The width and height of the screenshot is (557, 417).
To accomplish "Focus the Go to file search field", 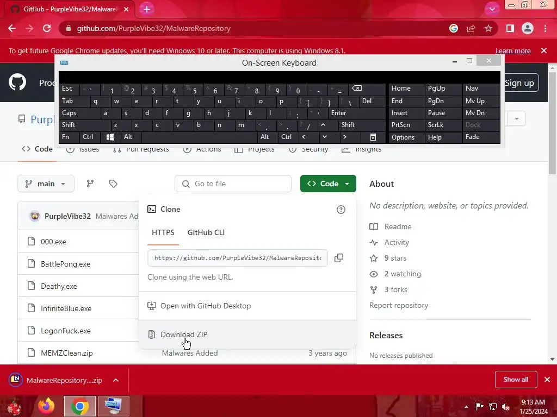I will (x=233, y=184).
